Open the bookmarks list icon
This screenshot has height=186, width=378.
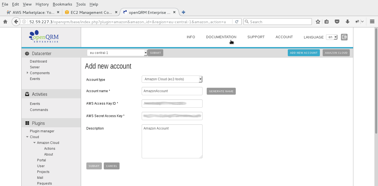tap(327, 22)
